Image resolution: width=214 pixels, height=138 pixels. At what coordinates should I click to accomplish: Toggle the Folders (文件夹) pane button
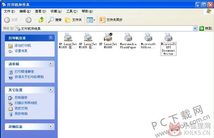pos(73,20)
